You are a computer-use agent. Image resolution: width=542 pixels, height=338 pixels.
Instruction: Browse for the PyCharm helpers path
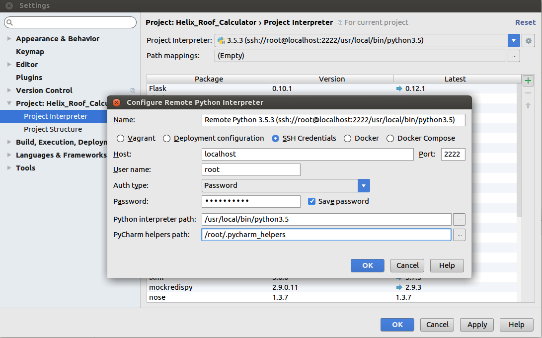point(459,235)
